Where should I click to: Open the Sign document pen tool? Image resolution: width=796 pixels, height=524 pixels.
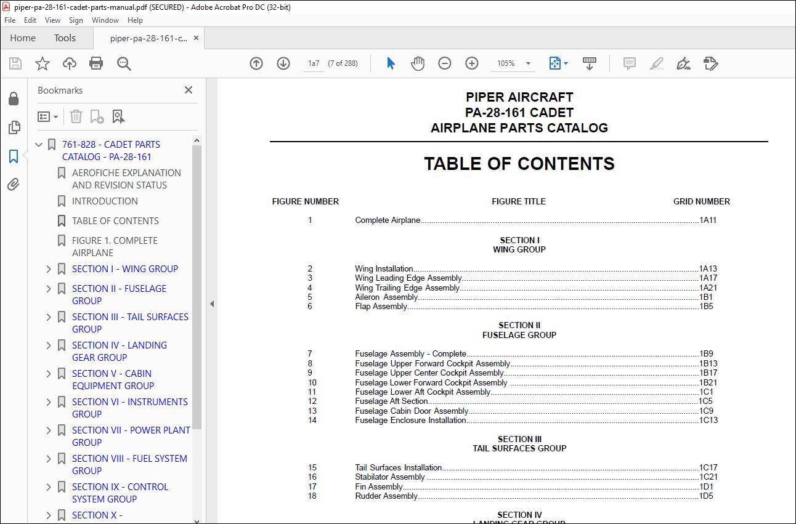tap(683, 63)
